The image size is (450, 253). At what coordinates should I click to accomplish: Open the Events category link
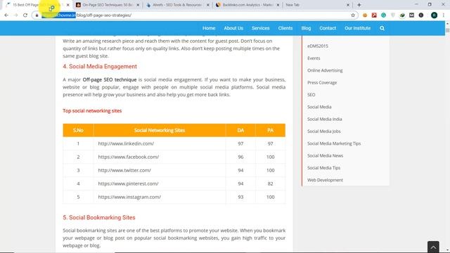pos(314,58)
